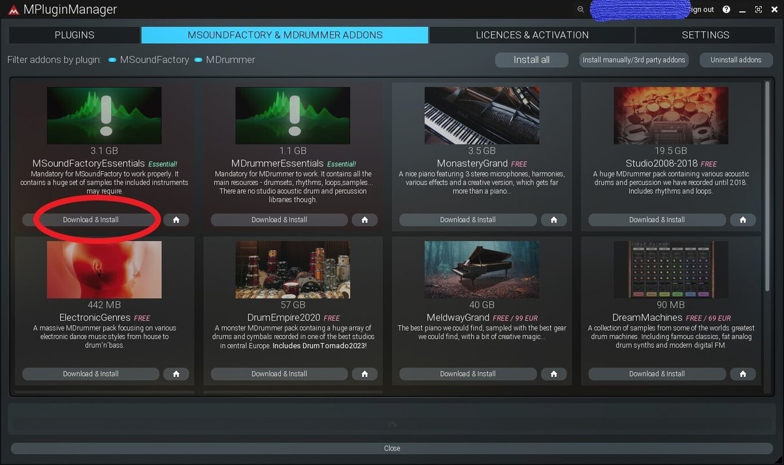Toggle fullscreen window icon in title bar
The width and height of the screenshot is (784, 465).
758,10
